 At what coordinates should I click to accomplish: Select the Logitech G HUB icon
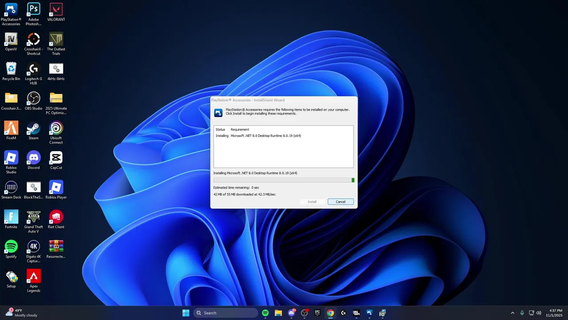(33, 74)
